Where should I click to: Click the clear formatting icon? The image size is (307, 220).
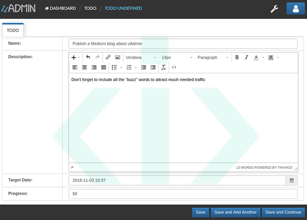(164, 67)
